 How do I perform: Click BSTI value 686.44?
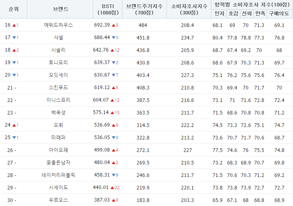[x=102, y=37]
